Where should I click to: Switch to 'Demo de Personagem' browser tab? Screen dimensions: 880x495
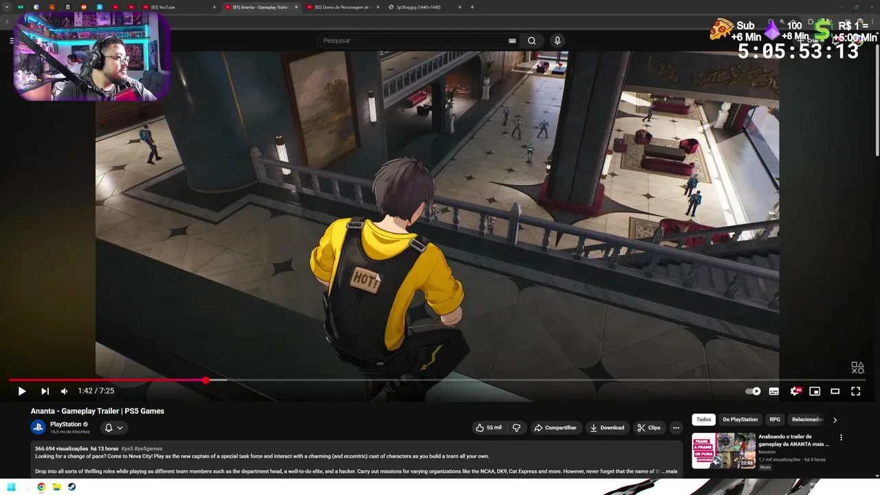pos(341,7)
